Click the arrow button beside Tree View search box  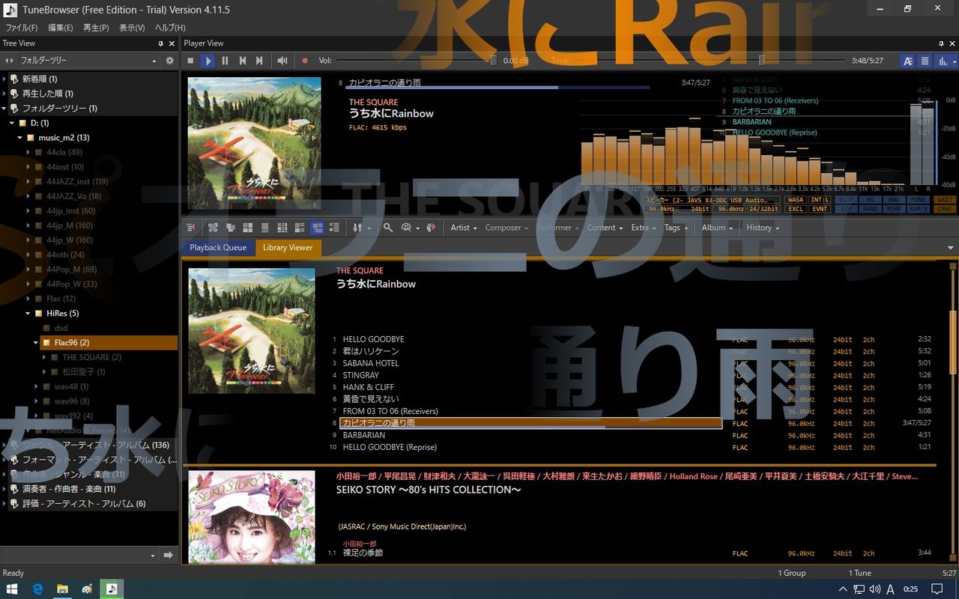[x=168, y=555]
